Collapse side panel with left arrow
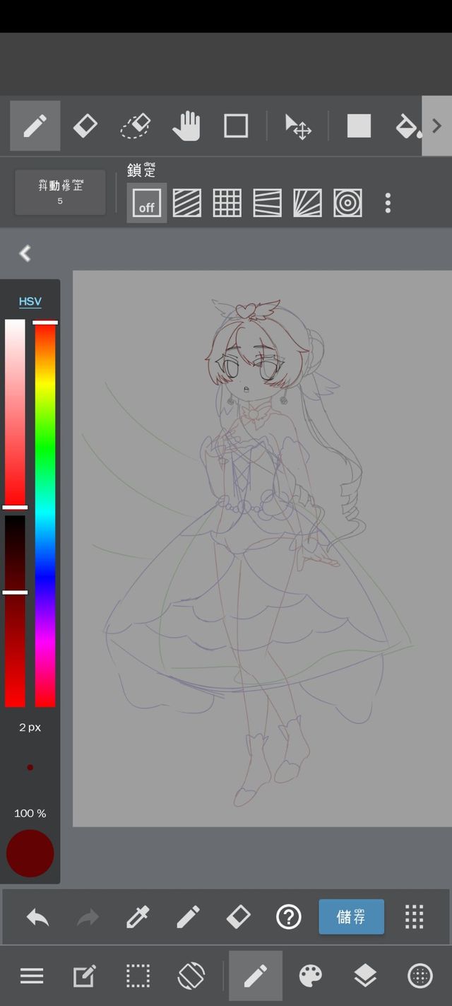Image resolution: width=452 pixels, height=1006 pixels. [x=25, y=253]
